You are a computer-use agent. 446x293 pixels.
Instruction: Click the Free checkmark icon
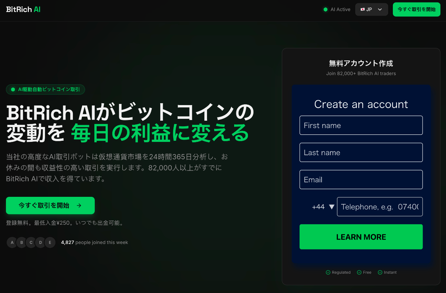[x=359, y=273]
